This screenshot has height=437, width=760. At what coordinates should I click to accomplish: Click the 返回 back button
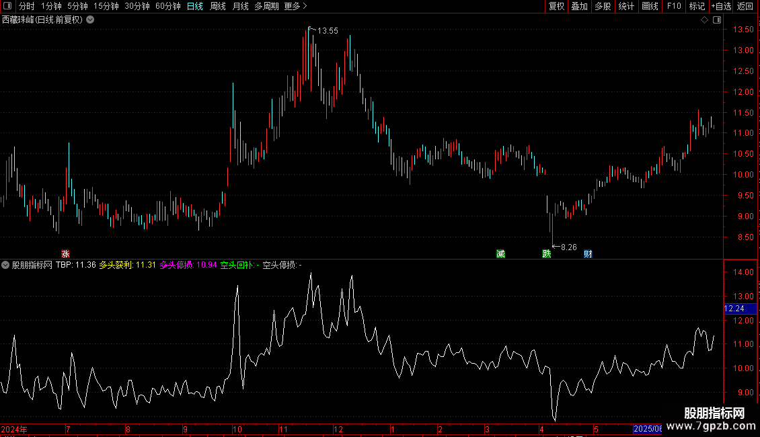click(745, 6)
